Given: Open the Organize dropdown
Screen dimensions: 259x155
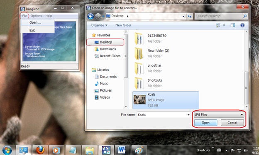Looking at the screenshot, I should [99, 25].
